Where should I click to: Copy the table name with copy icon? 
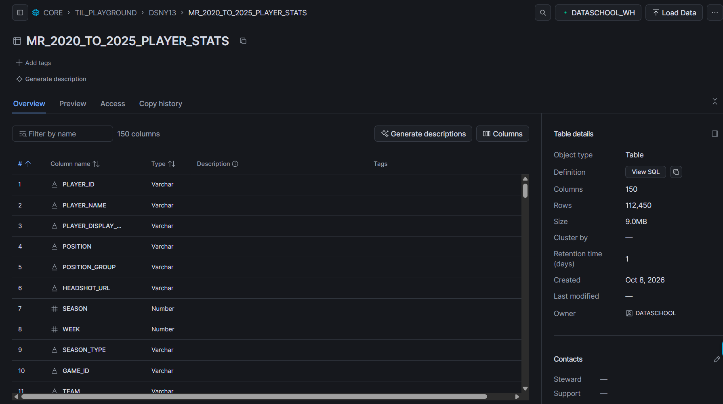tap(243, 41)
